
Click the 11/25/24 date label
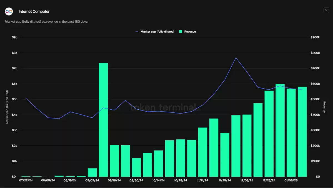[x=225, y=180]
